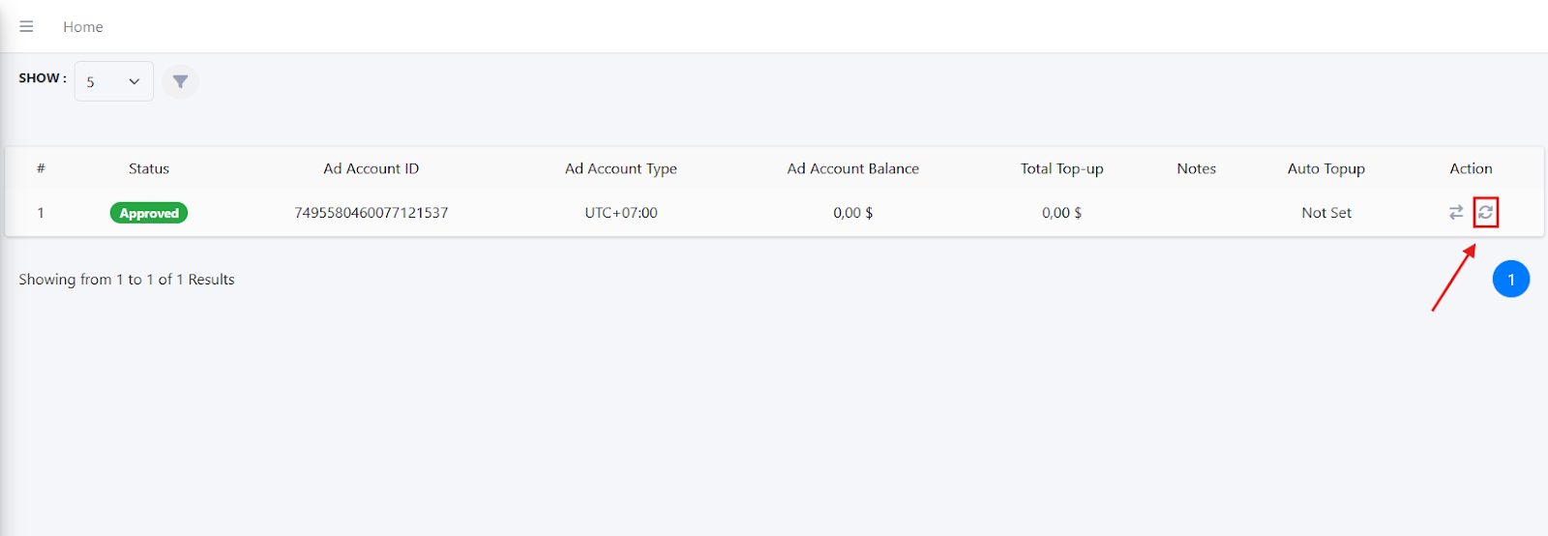This screenshot has width=1548, height=536.
Task: Click the refresh sync action icon
Action: click(1485, 212)
